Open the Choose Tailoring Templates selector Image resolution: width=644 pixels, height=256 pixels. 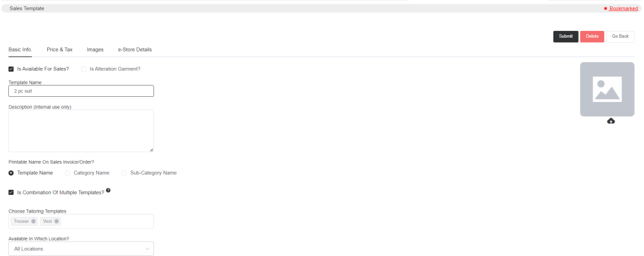coord(81,221)
